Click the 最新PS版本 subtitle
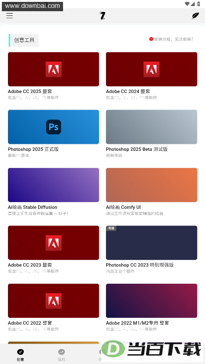 point(19,155)
